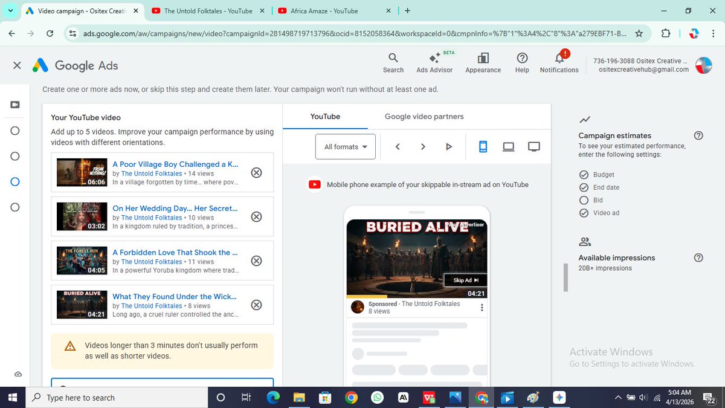The height and width of the screenshot is (408, 725).
Task: Click Skip Ad in the preview
Action: coord(466,280)
